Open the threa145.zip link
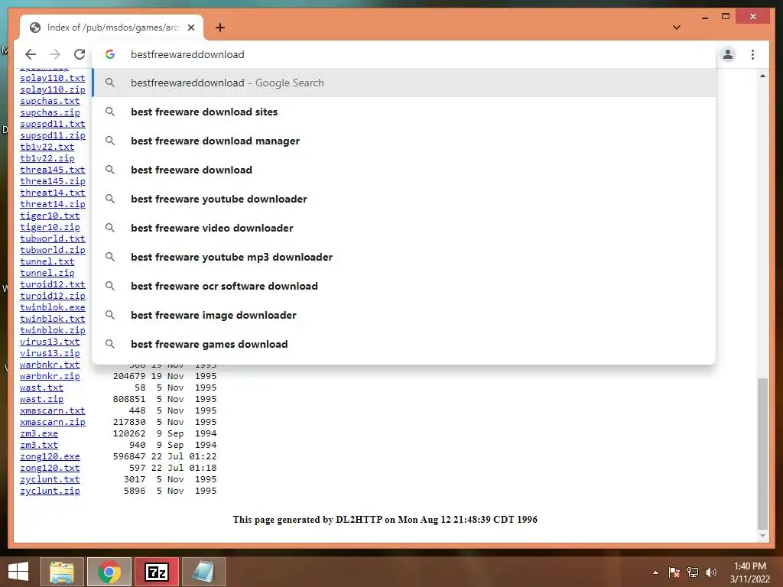The width and height of the screenshot is (783, 587). (x=53, y=181)
